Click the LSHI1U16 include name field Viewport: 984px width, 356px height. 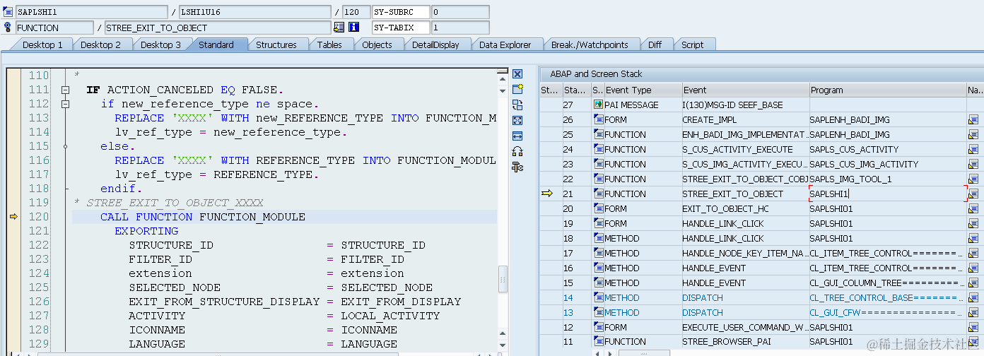254,12
